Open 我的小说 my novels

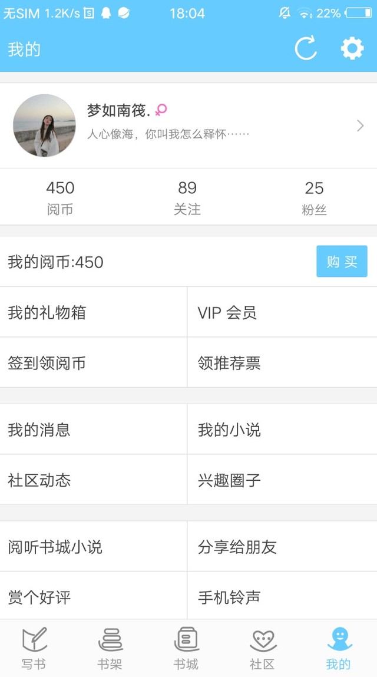282,429
